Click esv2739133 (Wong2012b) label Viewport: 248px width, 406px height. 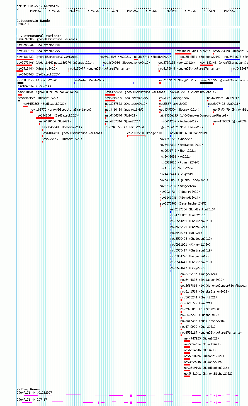tap(178, 80)
